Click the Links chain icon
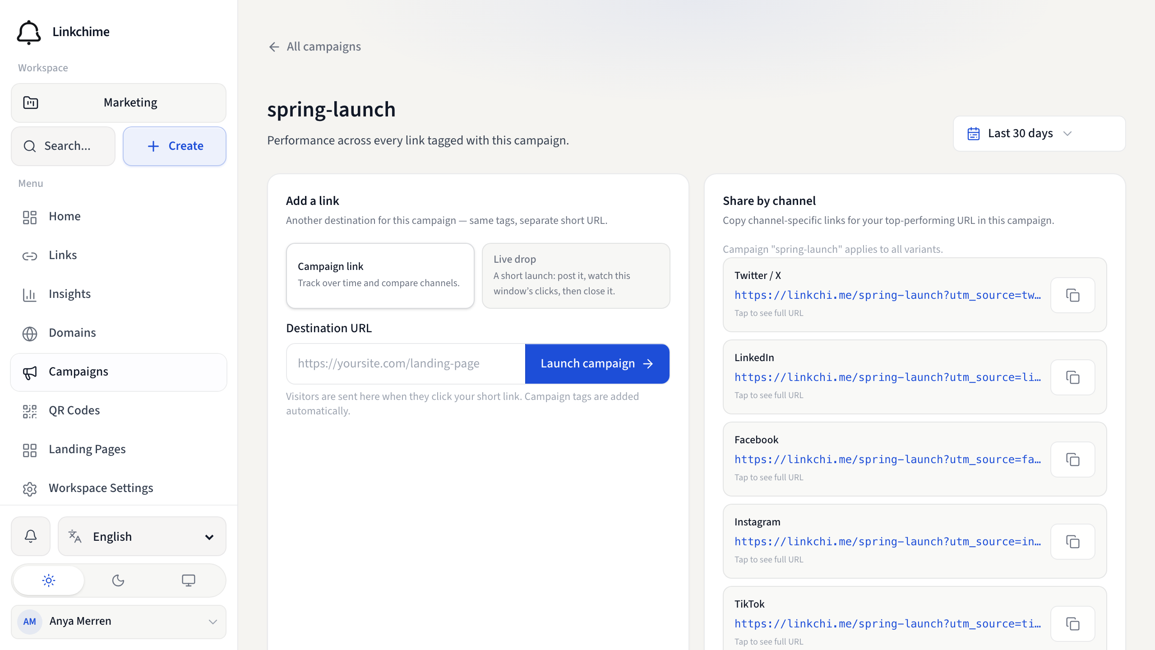The image size is (1155, 650). coord(30,255)
